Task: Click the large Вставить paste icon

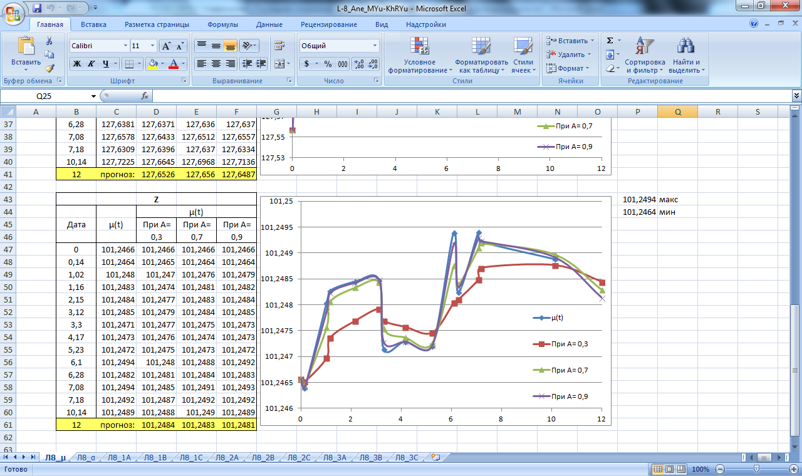Action: tap(26, 46)
